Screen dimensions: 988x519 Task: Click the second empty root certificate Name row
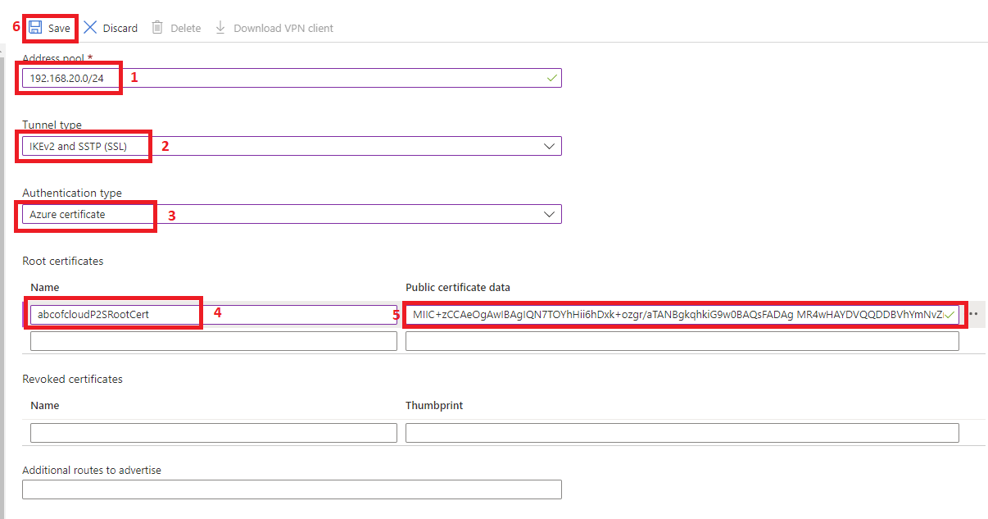pos(213,340)
